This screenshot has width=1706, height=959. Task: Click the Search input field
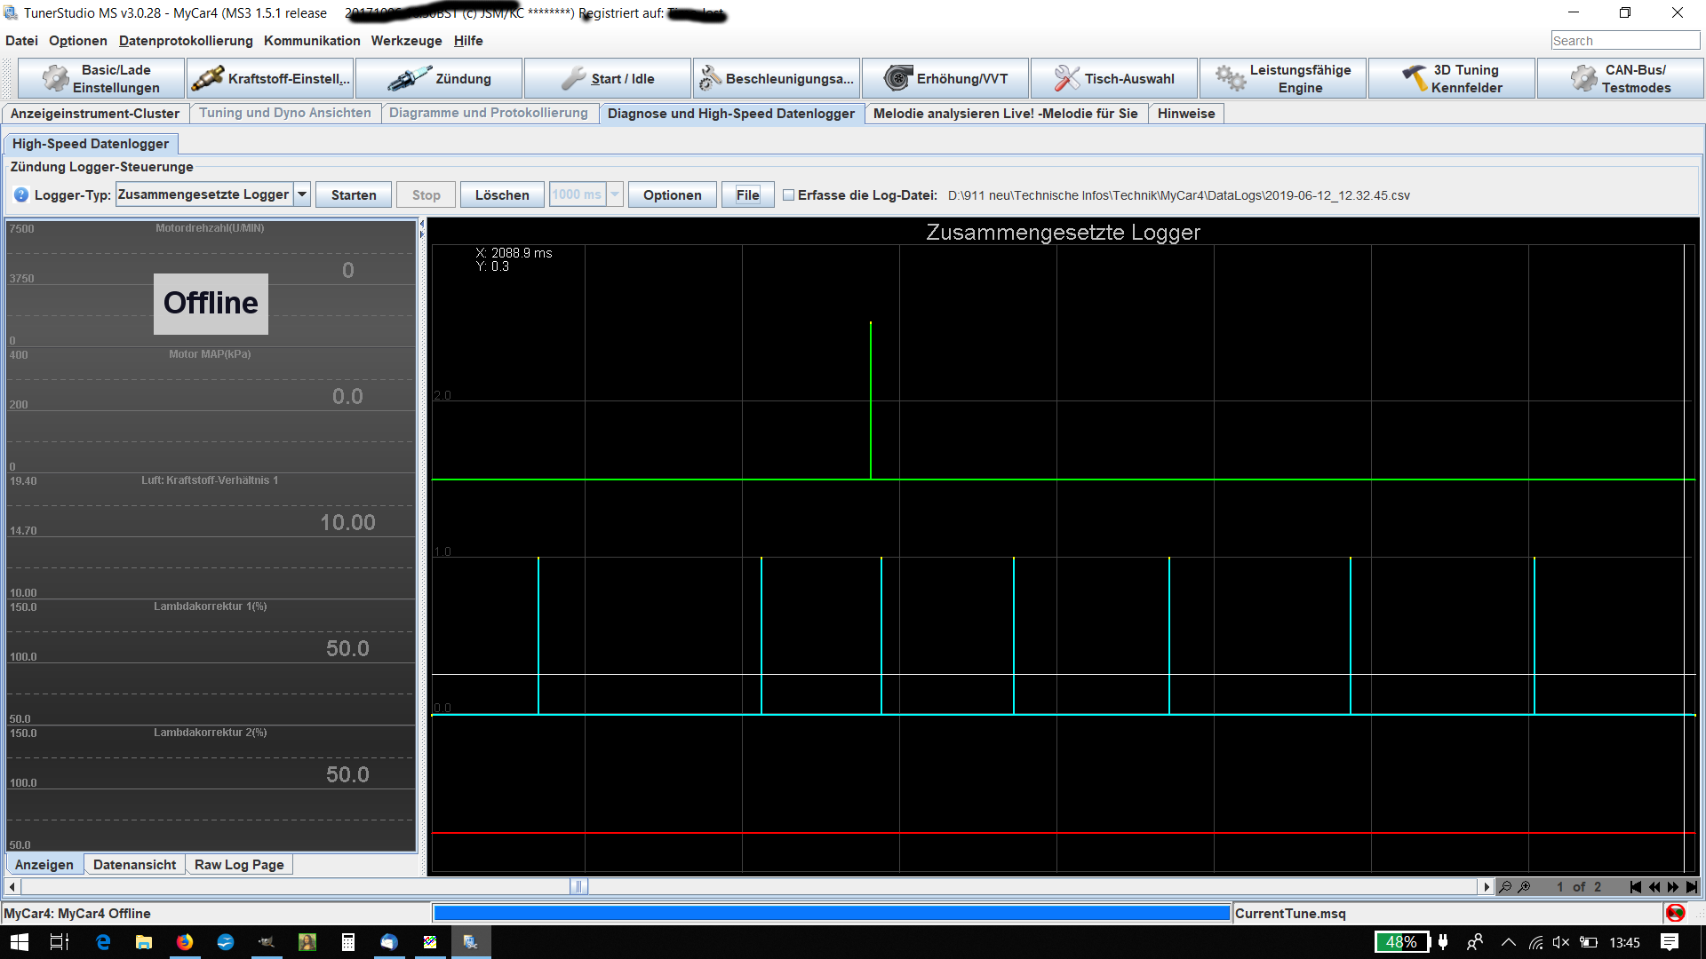(1624, 41)
